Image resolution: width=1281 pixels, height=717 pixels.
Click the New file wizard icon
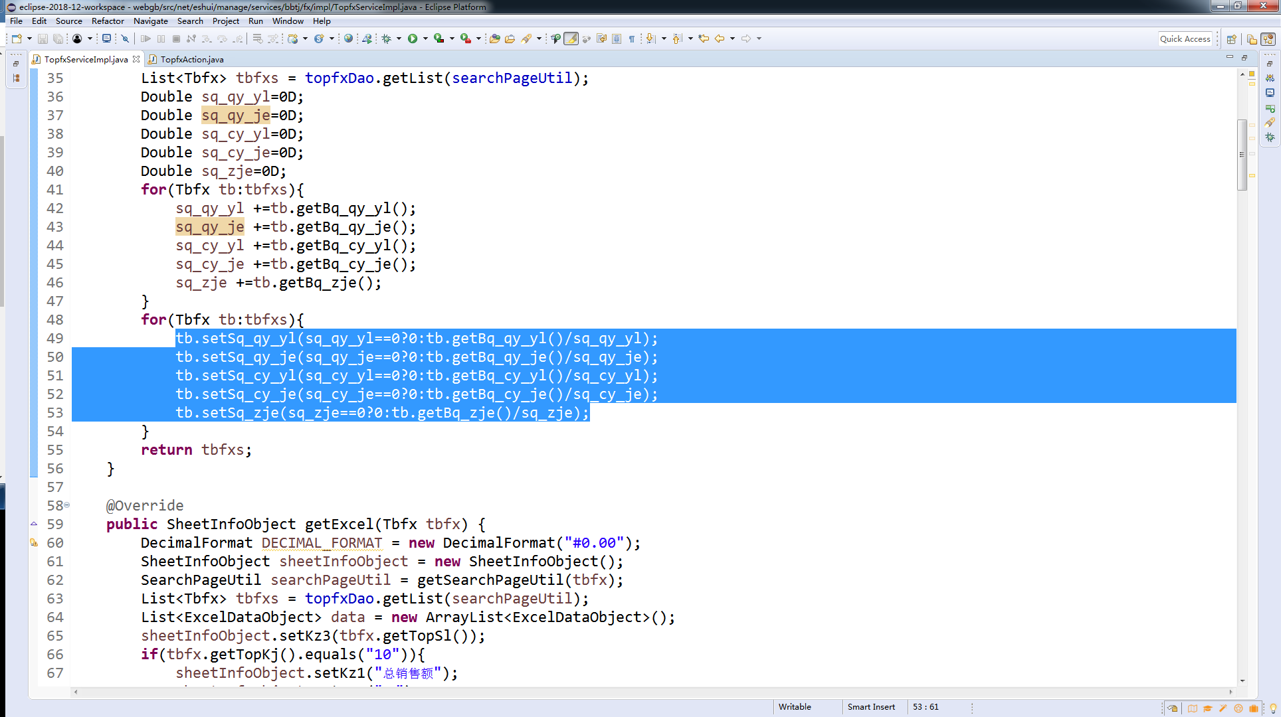[17, 39]
